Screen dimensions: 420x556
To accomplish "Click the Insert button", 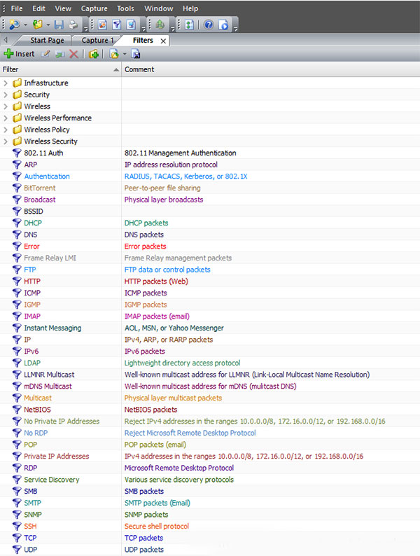I will (19, 54).
